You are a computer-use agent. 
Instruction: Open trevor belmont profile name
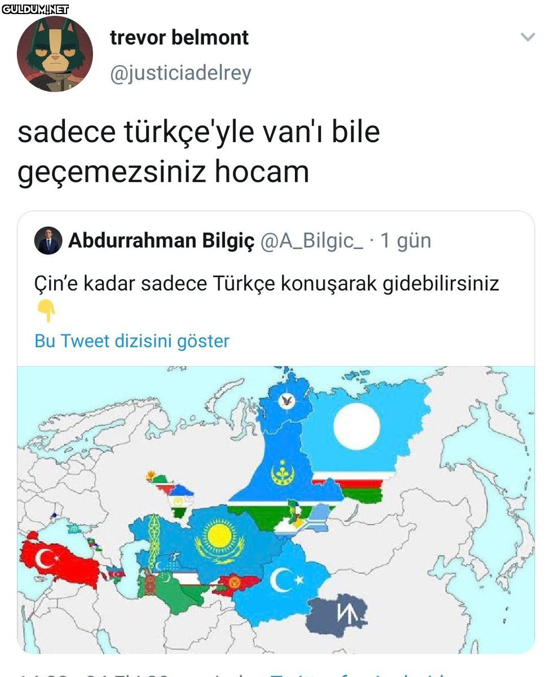(179, 38)
